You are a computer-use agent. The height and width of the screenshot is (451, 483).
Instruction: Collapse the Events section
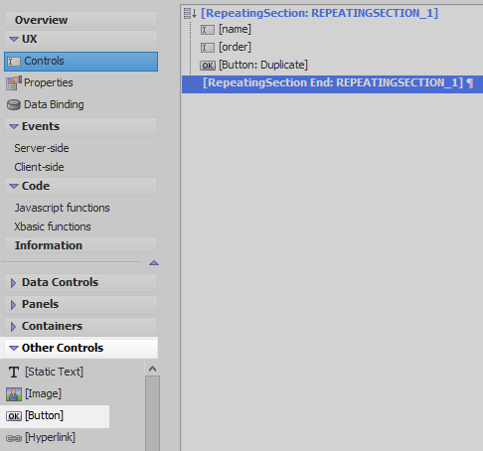click(14, 126)
